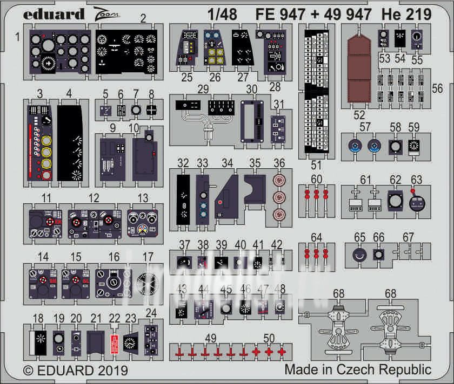The image size is (454, 384).
Task: Click part 58 square ring gauge
Action: tap(395, 147)
